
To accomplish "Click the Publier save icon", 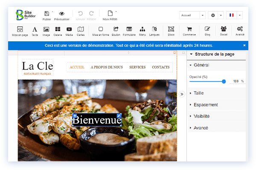I will (47, 13).
